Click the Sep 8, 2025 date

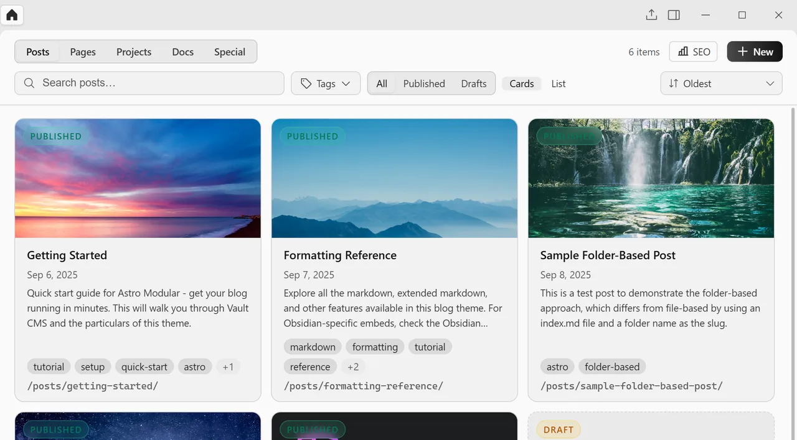[x=565, y=275]
